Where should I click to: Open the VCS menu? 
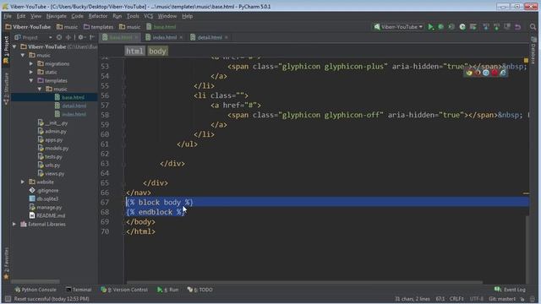point(149,16)
